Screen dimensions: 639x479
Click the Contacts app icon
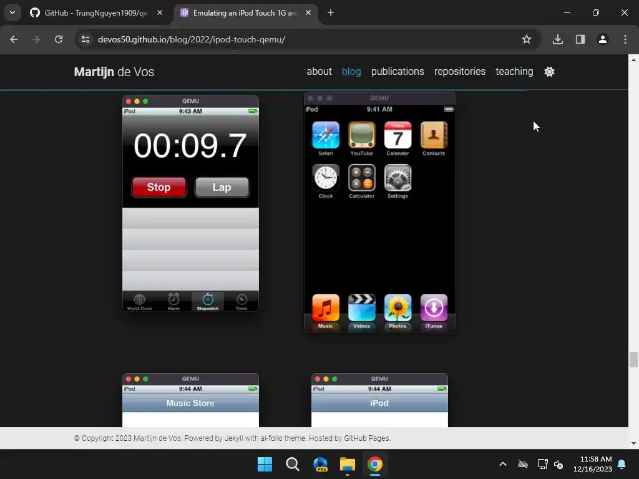(434, 135)
